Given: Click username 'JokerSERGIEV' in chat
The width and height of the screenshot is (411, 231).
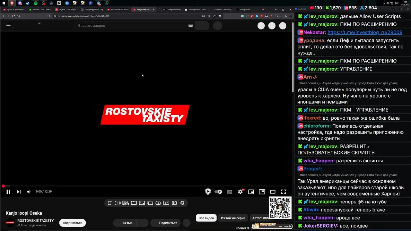Looking at the screenshot, I should [321, 226].
